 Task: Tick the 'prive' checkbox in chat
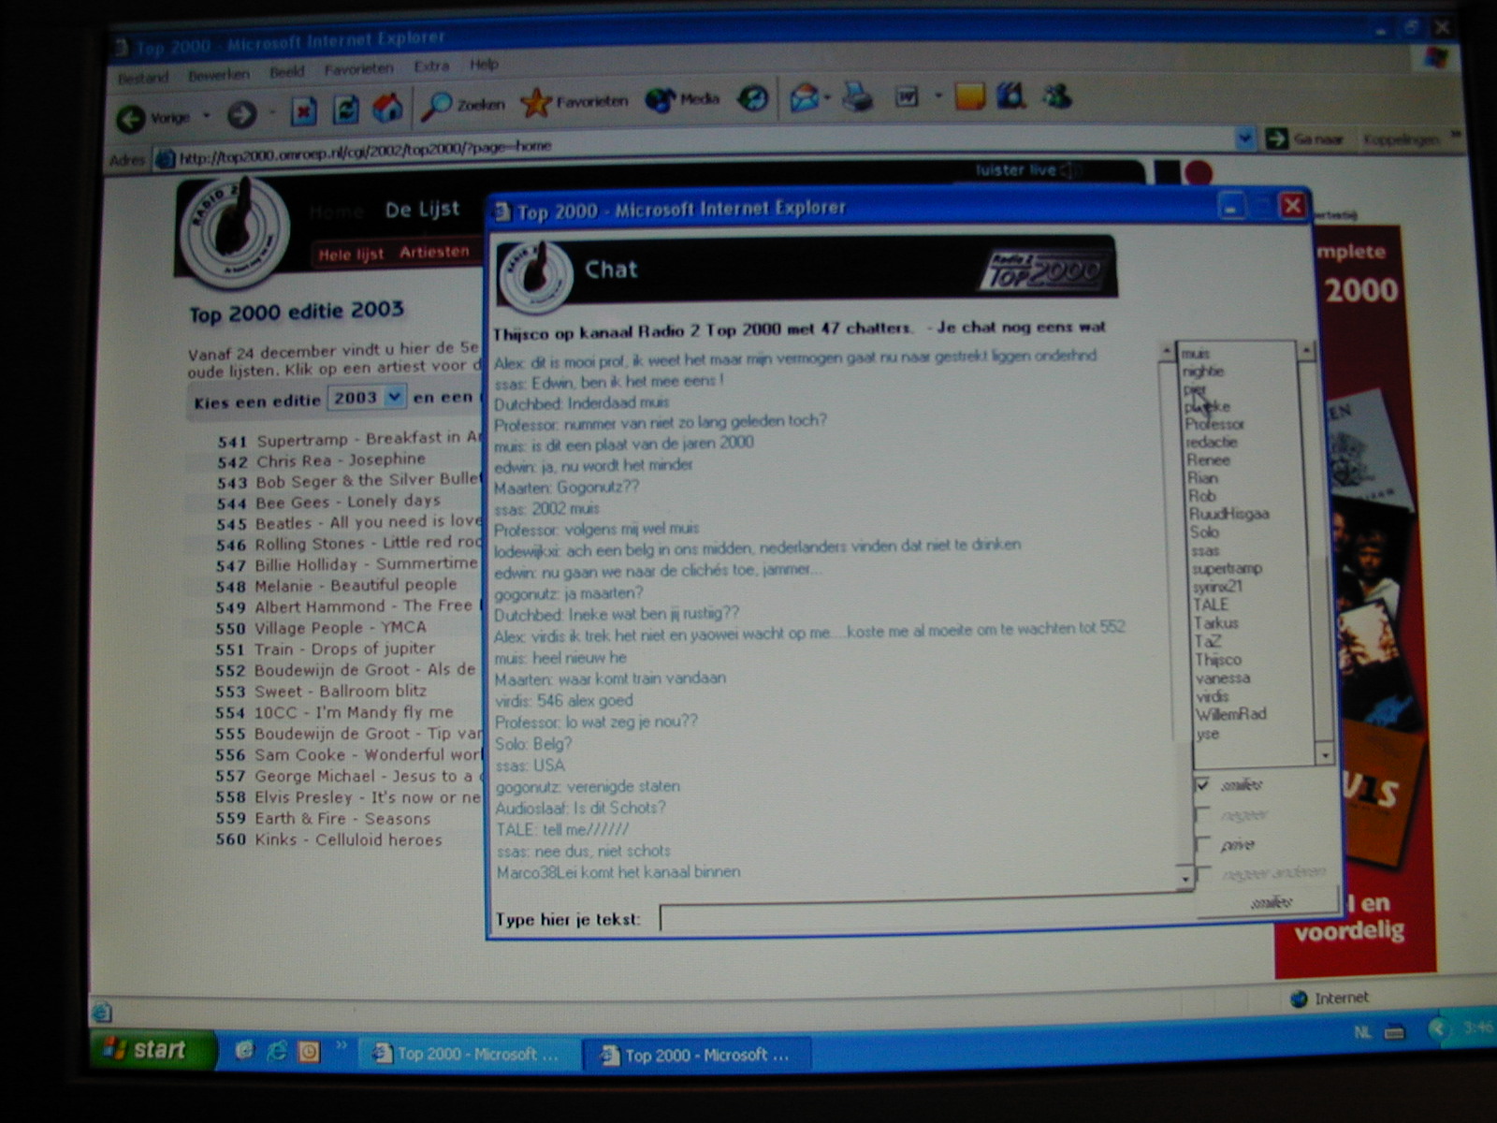tap(1203, 844)
